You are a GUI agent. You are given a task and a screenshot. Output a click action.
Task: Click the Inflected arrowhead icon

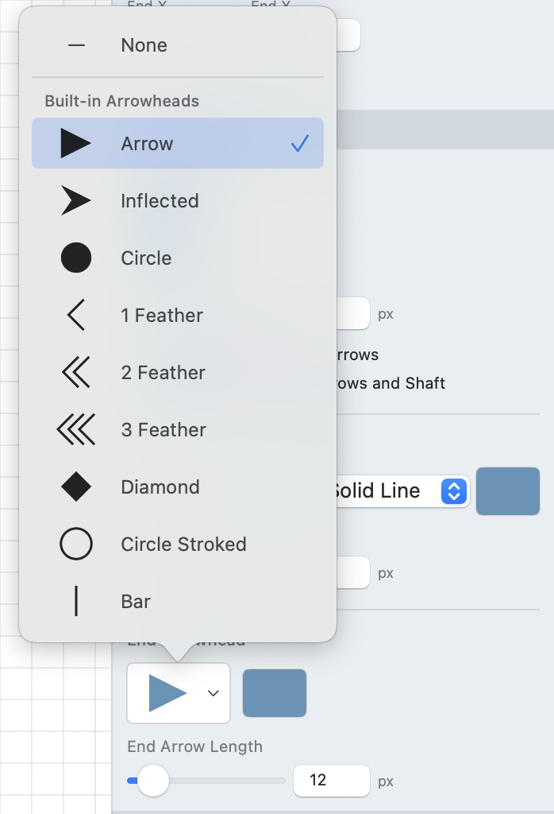76,201
